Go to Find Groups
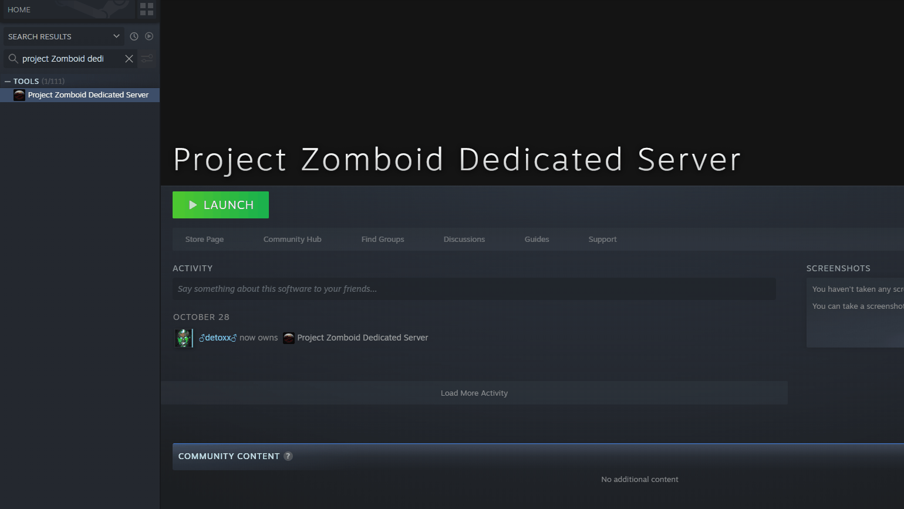904x509 pixels. (383, 240)
